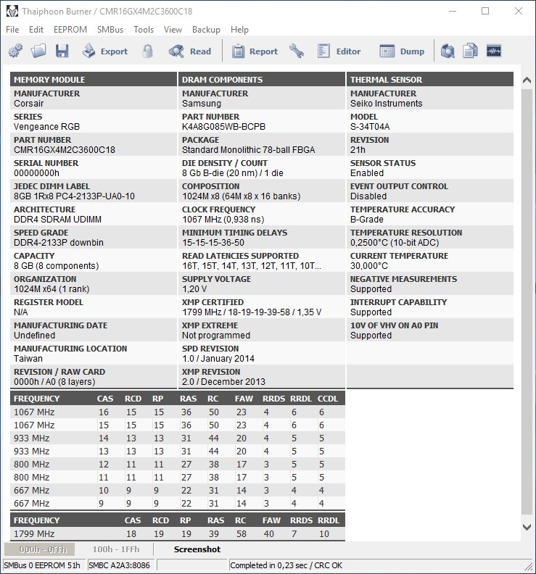536x574 pixels.
Task: Click the XMP certified timings value
Action: (x=252, y=312)
